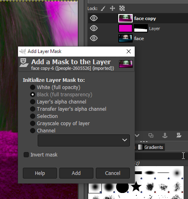Viewport: 188px width, 199px height.
Task: Click the Help button
Action: click(40, 173)
